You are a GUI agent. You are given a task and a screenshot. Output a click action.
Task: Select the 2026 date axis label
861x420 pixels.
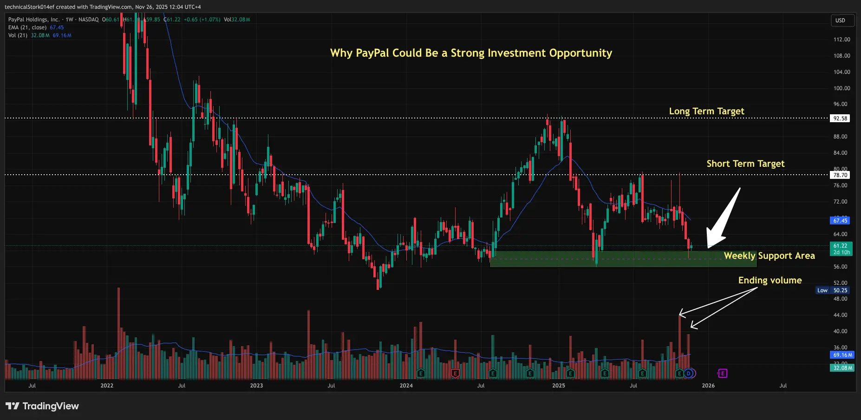pos(709,385)
